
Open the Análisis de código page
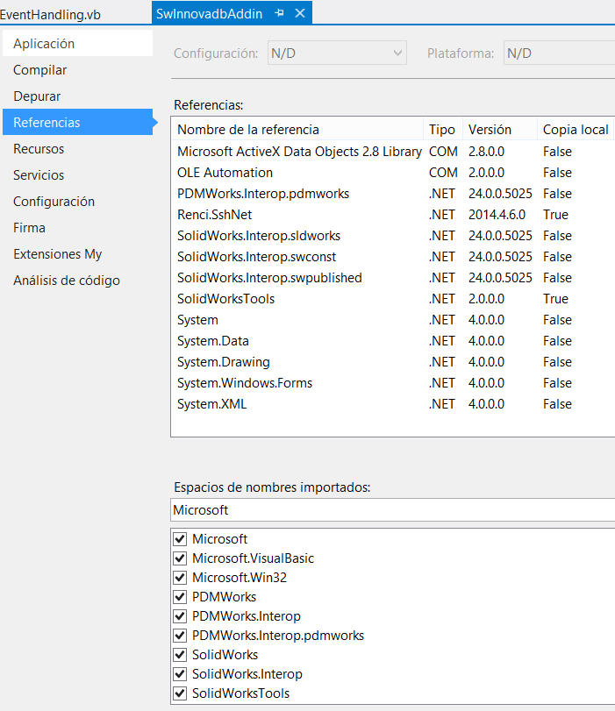click(x=77, y=281)
